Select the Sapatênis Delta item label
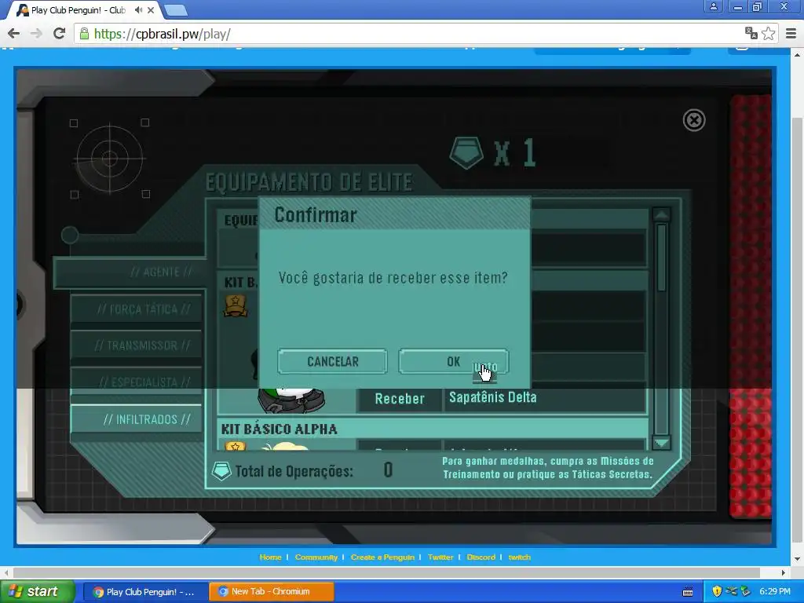Viewport: 804px width, 603px height. pos(493,397)
